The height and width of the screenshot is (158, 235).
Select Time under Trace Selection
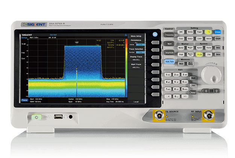coord(140,52)
